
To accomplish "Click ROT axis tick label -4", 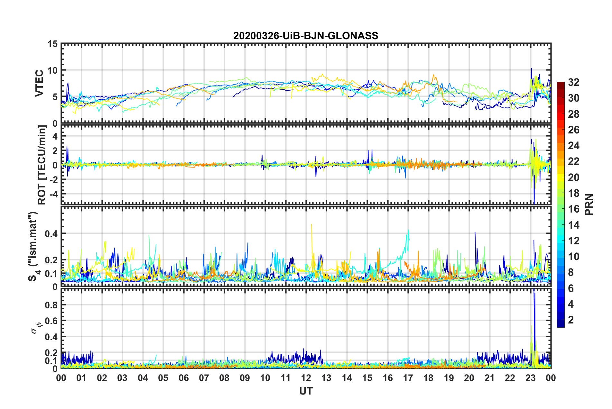I will 54,194.
